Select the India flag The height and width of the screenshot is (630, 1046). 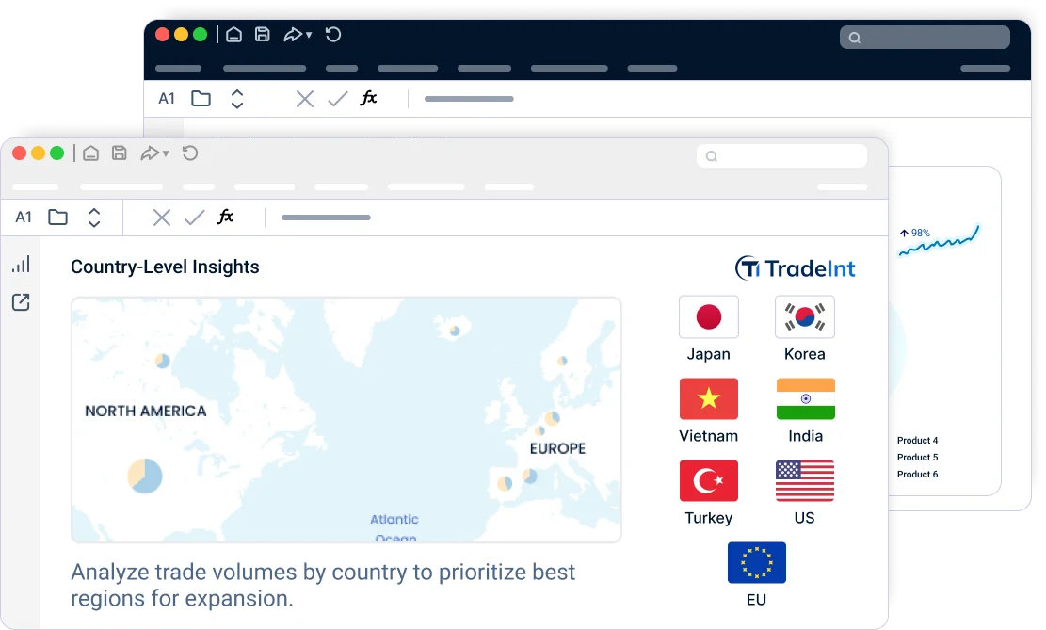[805, 398]
